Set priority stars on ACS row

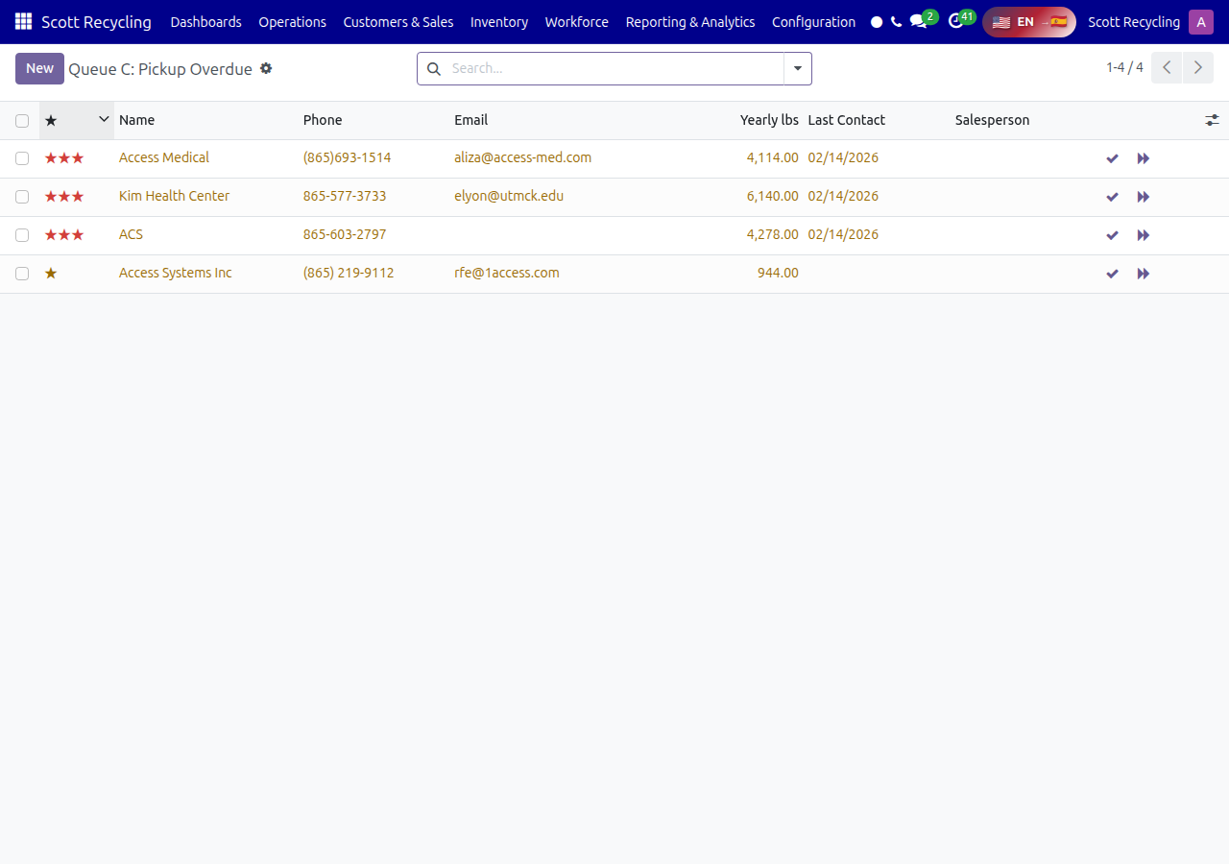coord(64,235)
